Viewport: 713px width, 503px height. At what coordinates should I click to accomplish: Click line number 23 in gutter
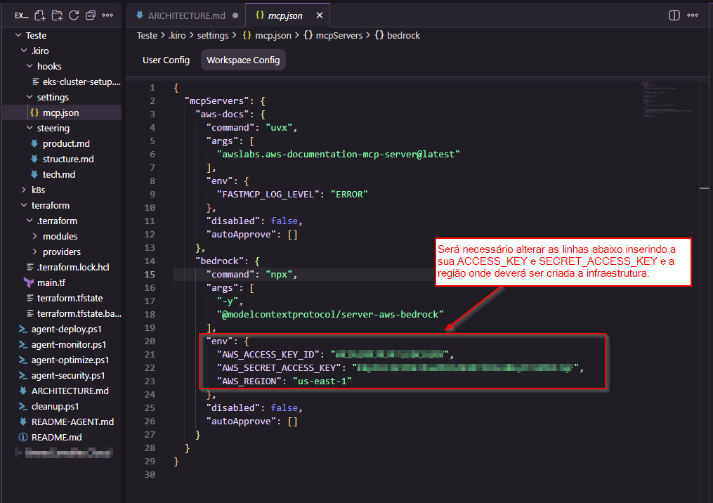pos(148,381)
